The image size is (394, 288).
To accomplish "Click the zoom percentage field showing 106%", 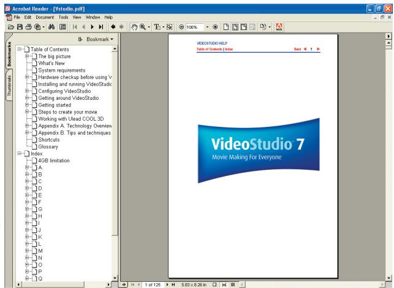I will (x=195, y=27).
